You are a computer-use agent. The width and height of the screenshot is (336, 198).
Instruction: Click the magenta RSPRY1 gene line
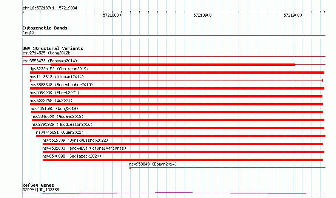[174, 193]
